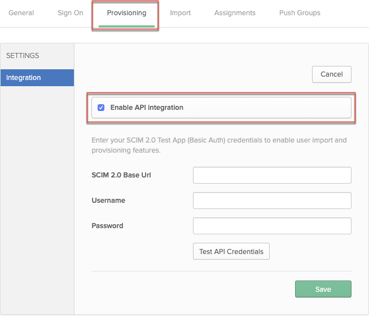Focus the SCIM 2.0 Base Url field

(272, 175)
